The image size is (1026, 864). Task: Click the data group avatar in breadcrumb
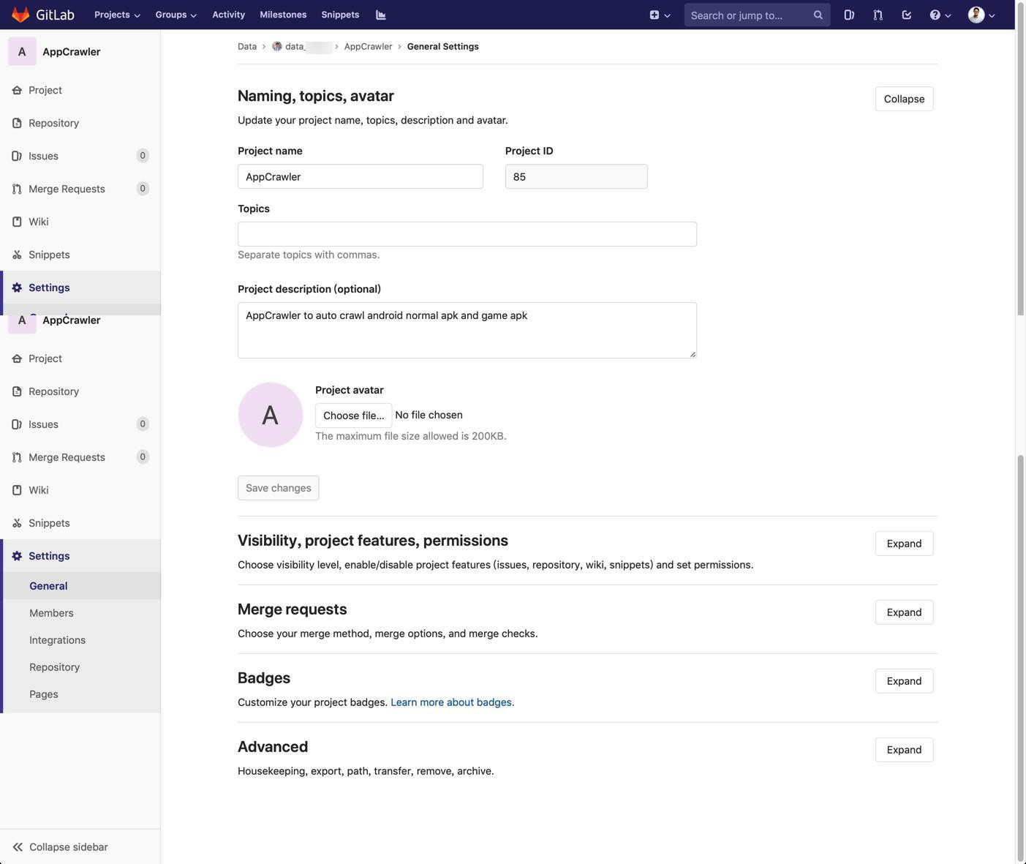tap(277, 46)
